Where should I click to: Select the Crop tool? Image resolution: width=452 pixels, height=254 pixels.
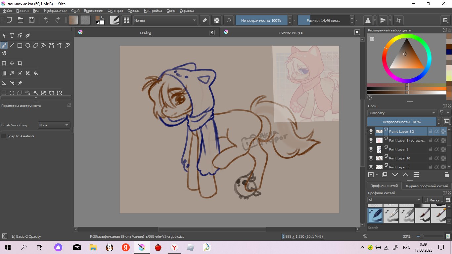(20, 63)
